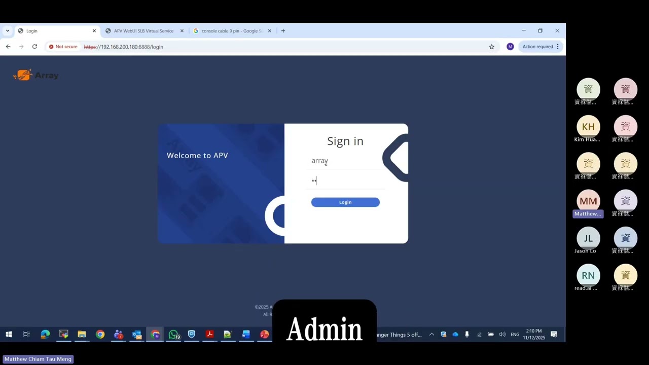Click the Not secure site warning badge
This screenshot has width=649, height=365.
coord(63,47)
